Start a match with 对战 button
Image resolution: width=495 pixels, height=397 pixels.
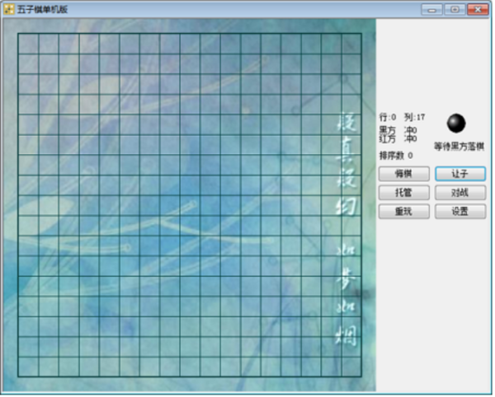coord(460,193)
